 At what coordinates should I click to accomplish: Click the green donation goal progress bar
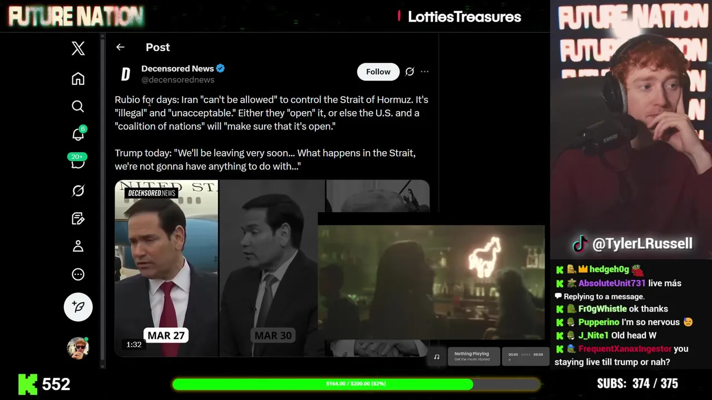356,384
